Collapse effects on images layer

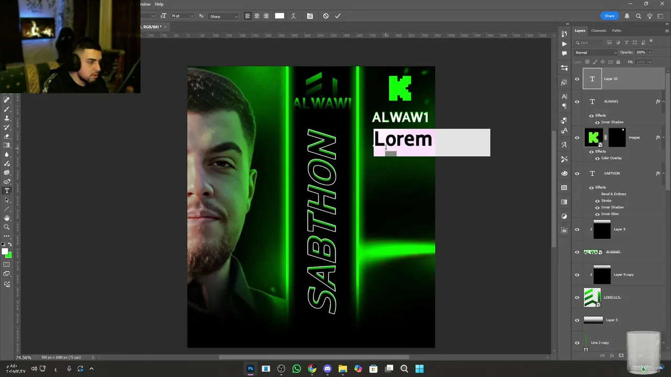click(663, 138)
